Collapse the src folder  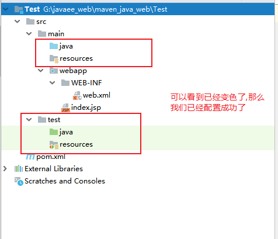pos(18,22)
